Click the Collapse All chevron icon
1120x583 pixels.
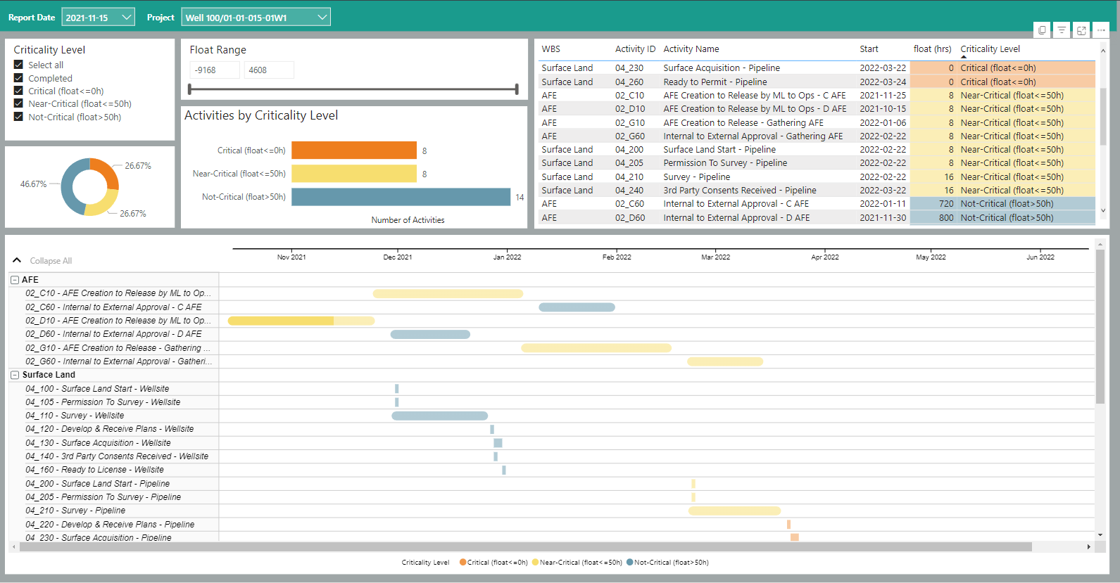(17, 260)
